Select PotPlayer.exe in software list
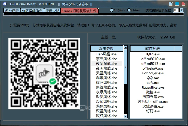This screenshot has height=126, width=188. [153, 73]
